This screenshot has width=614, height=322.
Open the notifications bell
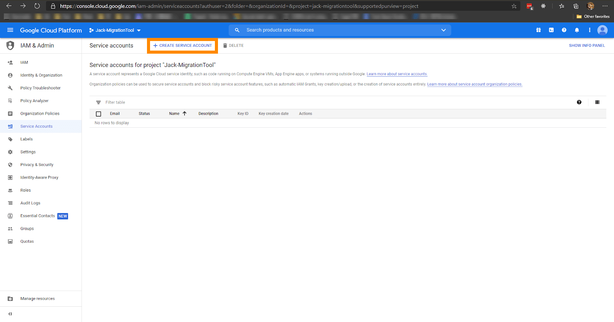pyautogui.click(x=577, y=30)
